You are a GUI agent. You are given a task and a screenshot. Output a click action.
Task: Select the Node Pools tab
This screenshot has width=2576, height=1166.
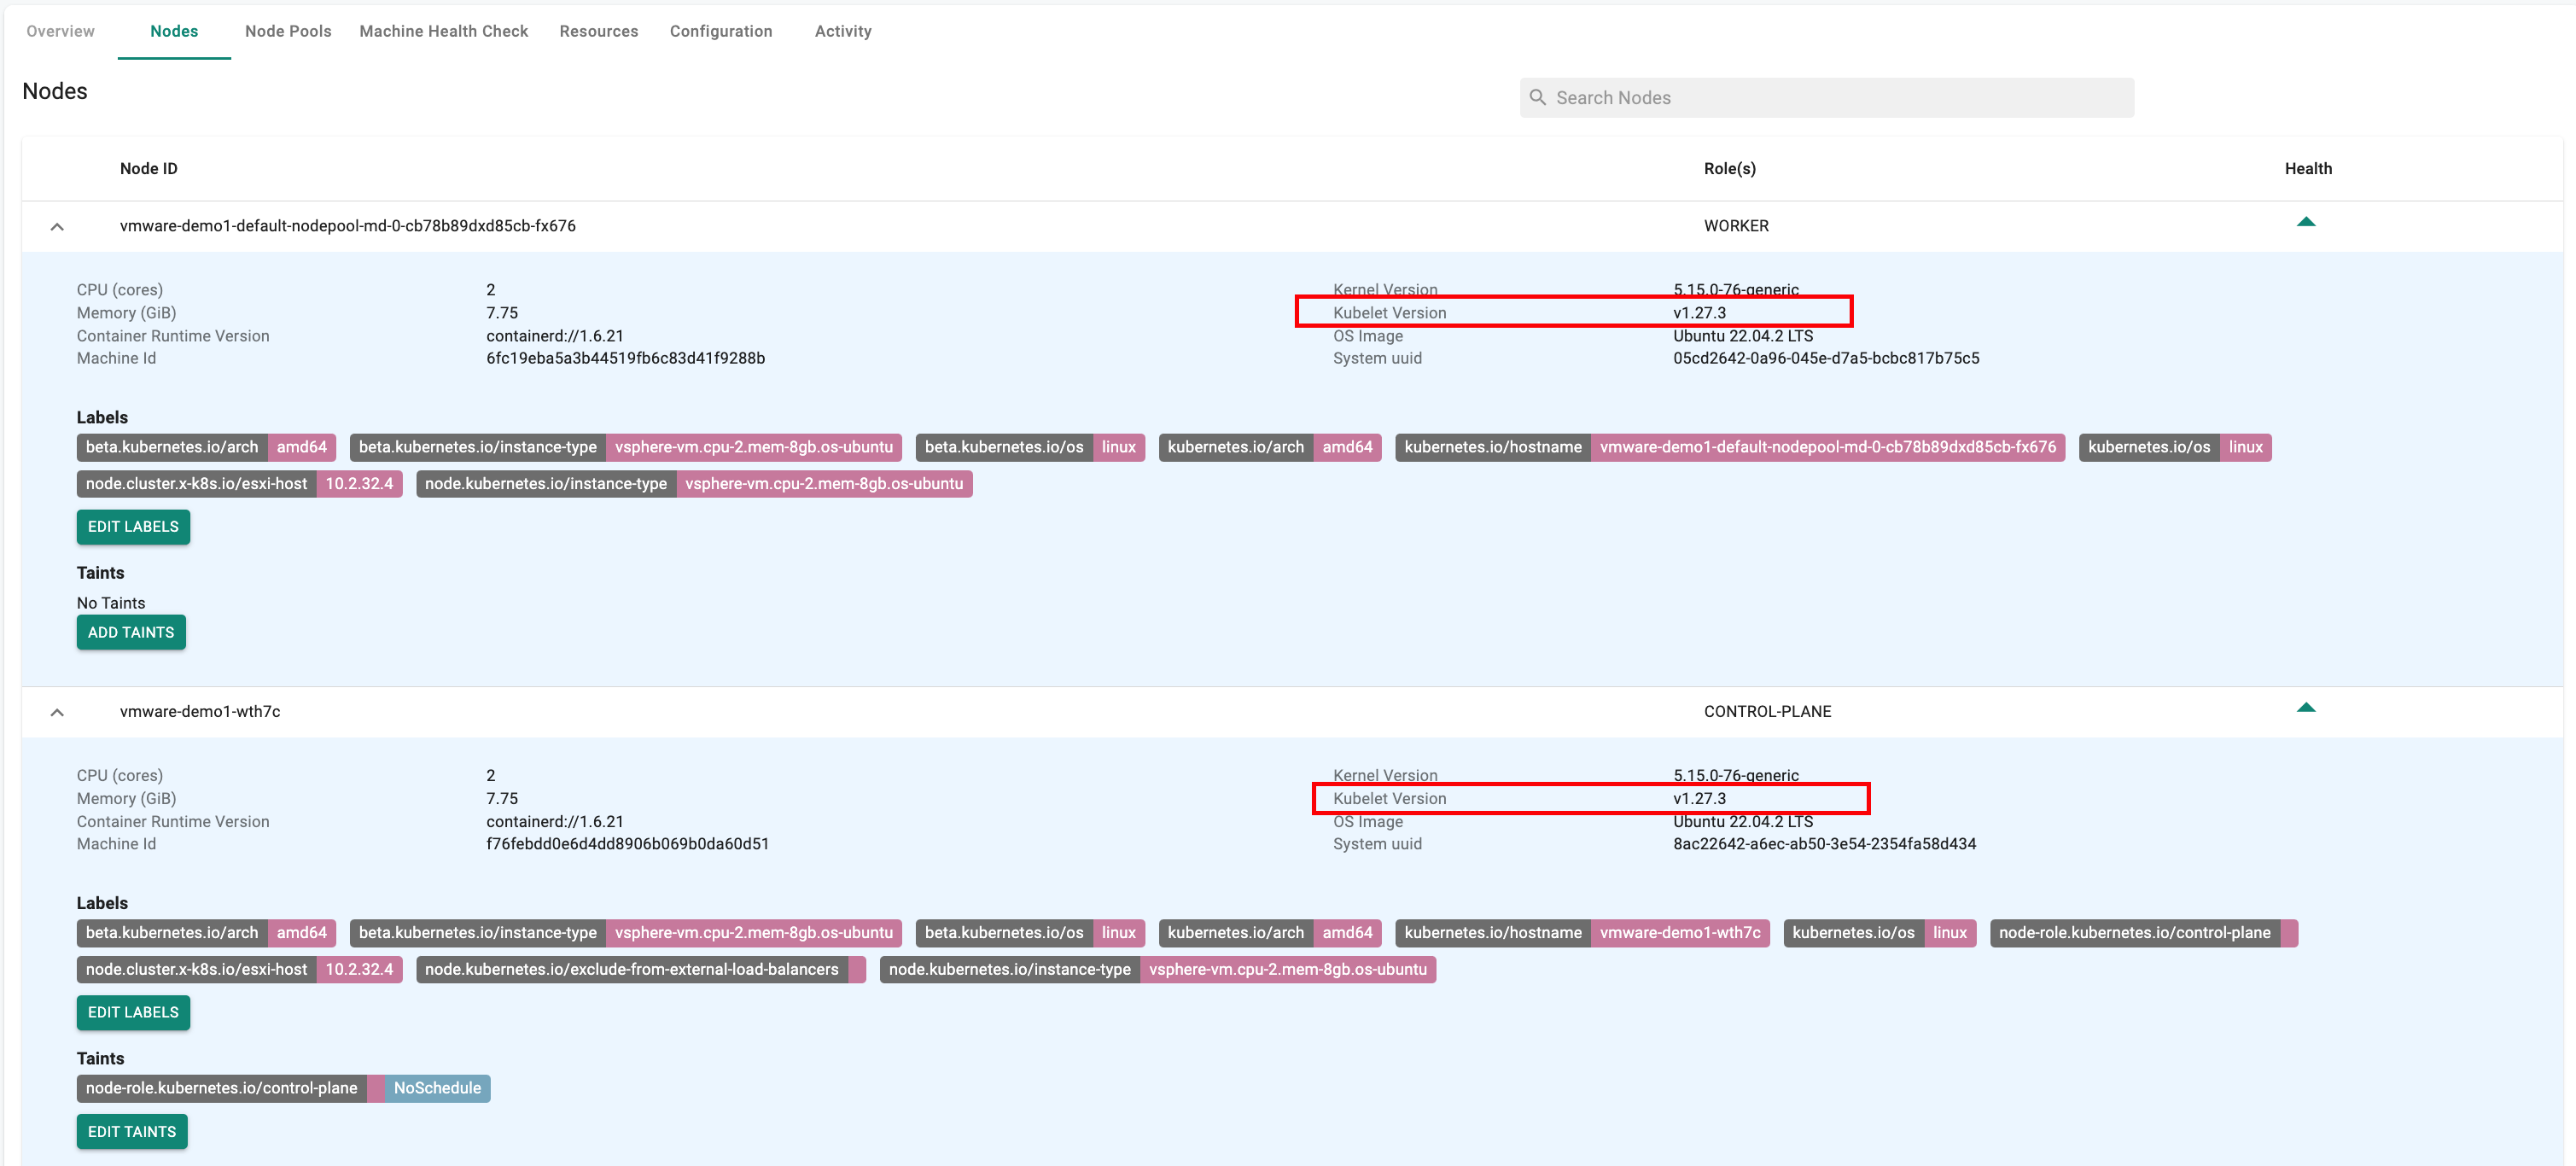[x=288, y=32]
